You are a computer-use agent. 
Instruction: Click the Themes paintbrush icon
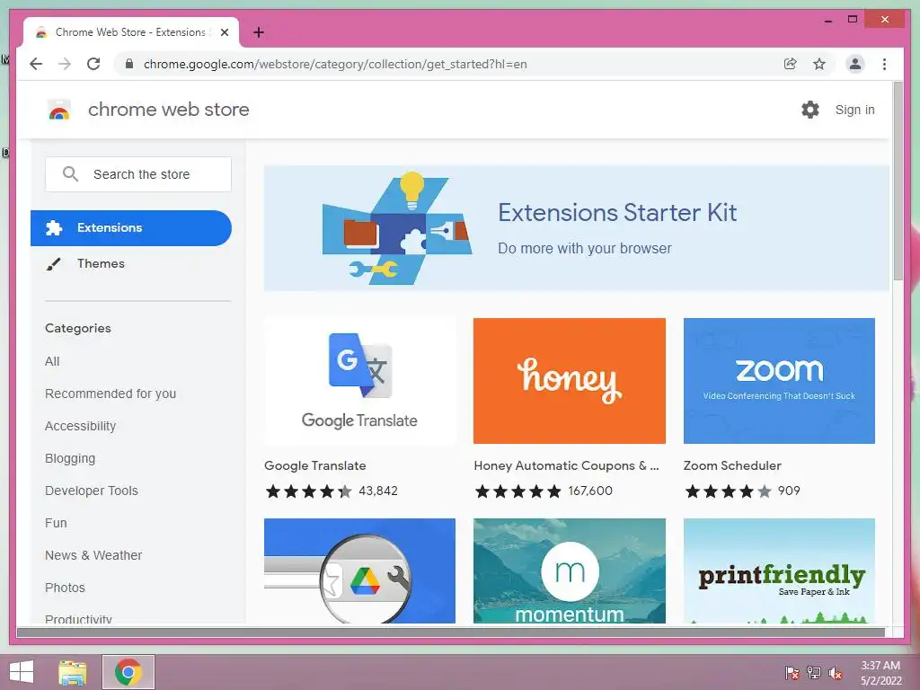pos(53,264)
